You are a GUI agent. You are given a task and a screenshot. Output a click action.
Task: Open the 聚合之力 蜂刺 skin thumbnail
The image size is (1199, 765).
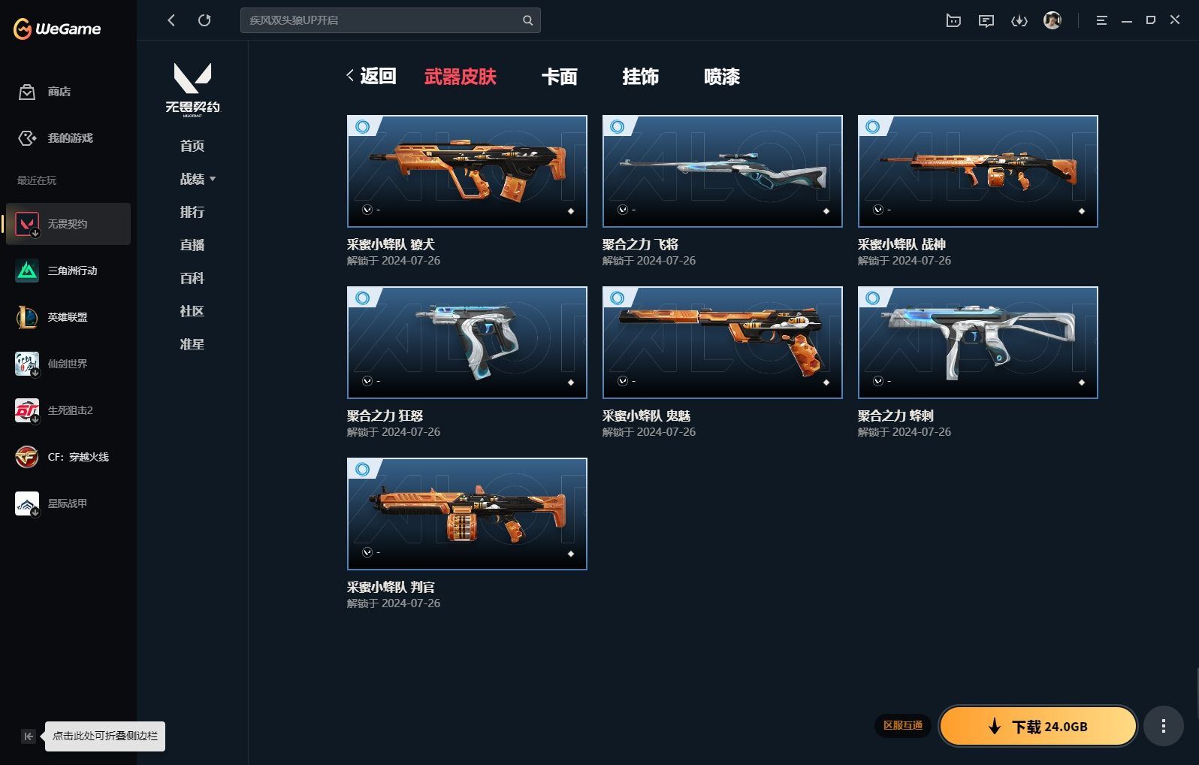tap(978, 343)
